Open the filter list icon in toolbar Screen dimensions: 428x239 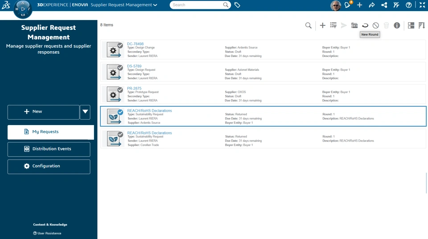(333, 25)
